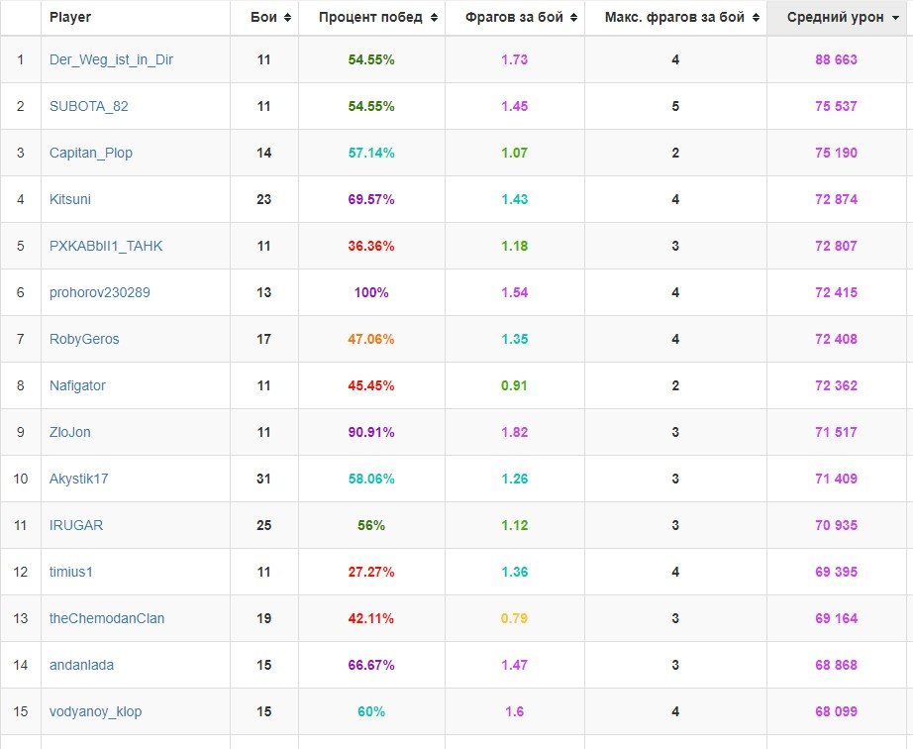
Task: Click frags per battle value 0.79
Action: tap(515, 619)
